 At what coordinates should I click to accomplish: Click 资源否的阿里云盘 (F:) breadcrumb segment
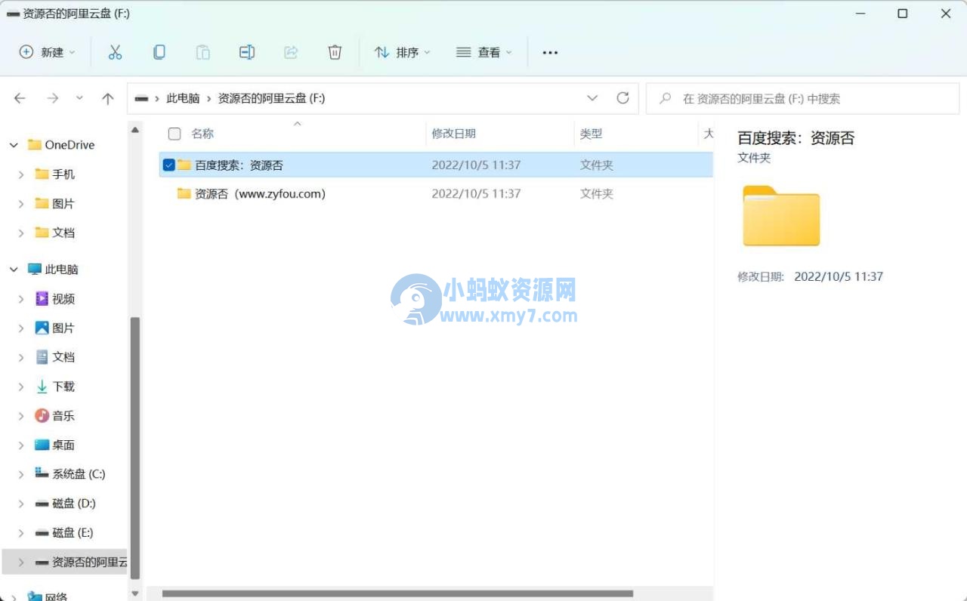(271, 98)
